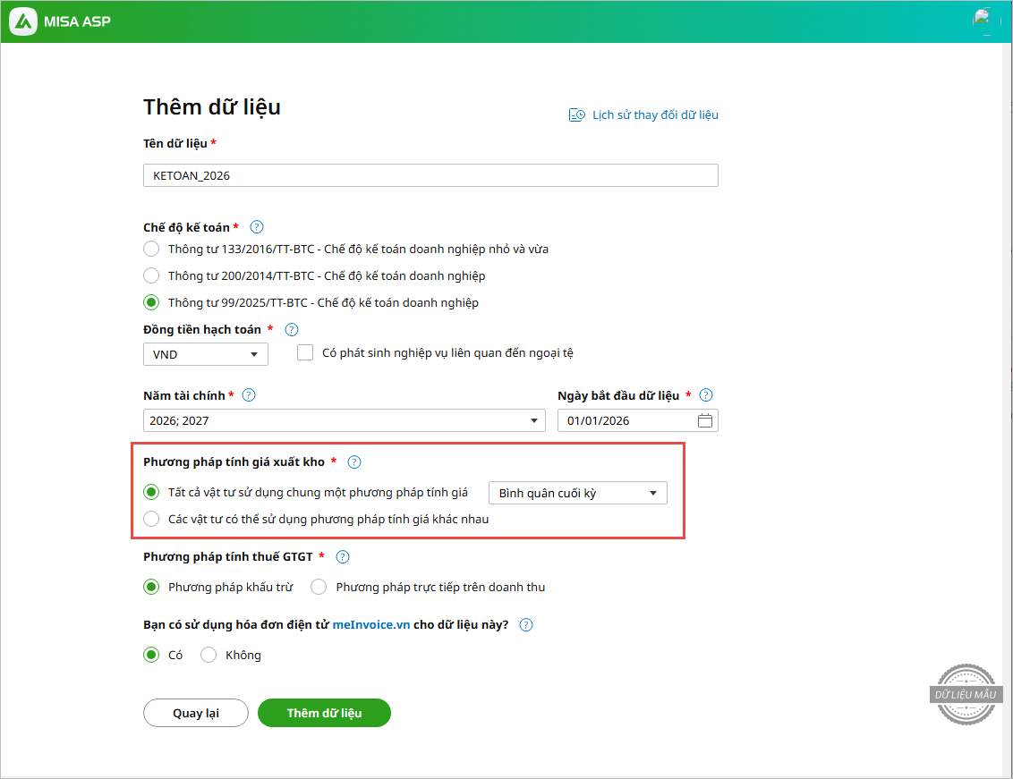Click help icon beside Năm tài chính
This screenshot has width=1013, height=779.
pos(249,395)
